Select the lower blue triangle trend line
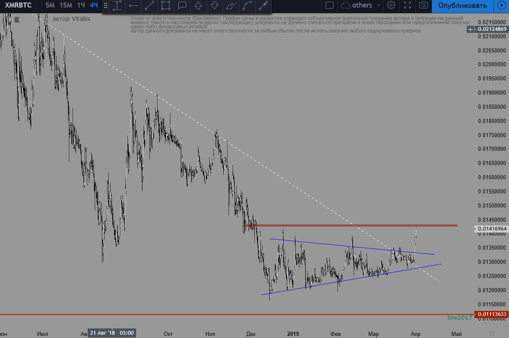 [351, 279]
